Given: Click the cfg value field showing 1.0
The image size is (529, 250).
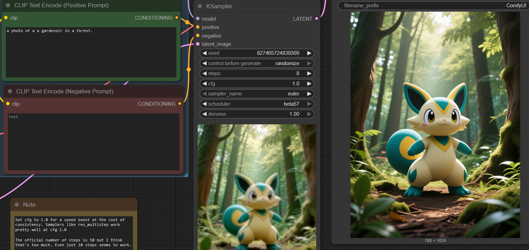Looking at the screenshot, I should click(257, 83).
